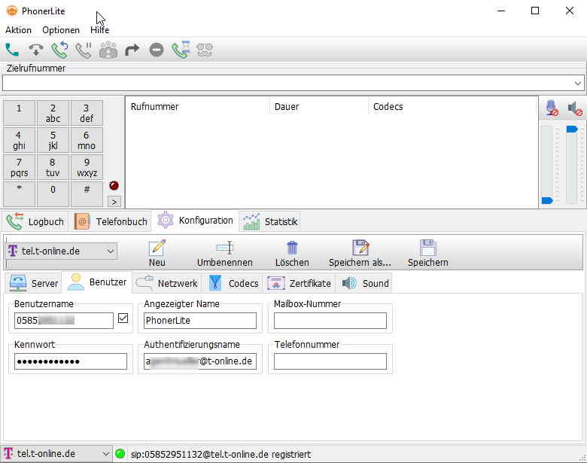Image resolution: width=587 pixels, height=463 pixels.
Task: Mute the microphone
Action: [552, 108]
